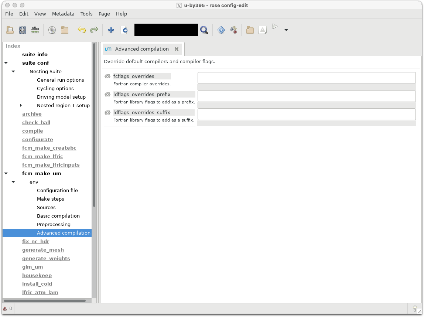Select Basic compilation in the index tree

58,216
